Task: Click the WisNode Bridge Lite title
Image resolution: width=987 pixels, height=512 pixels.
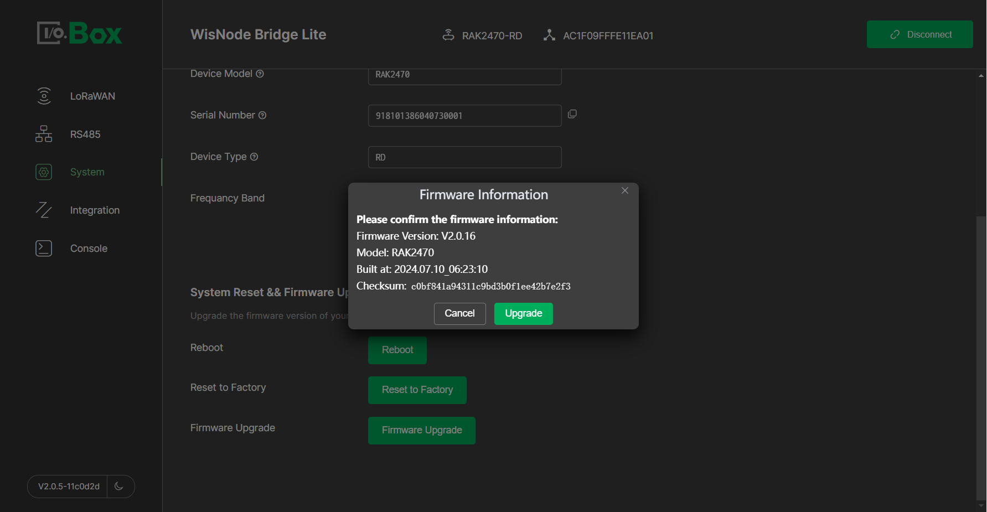Action: tap(259, 35)
